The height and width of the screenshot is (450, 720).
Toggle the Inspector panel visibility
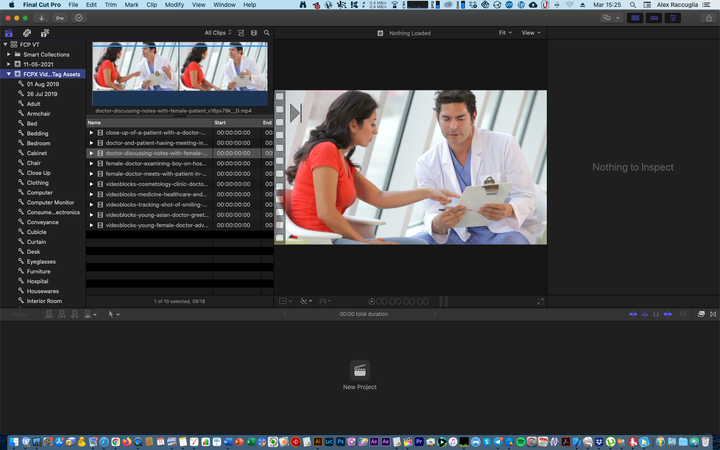pyautogui.click(x=673, y=18)
